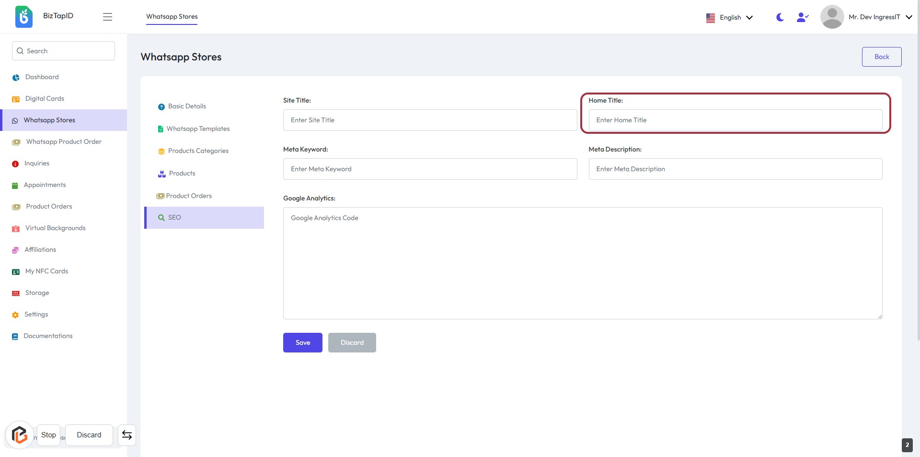Click the user avatar picture
920x457 pixels.
[x=832, y=17]
